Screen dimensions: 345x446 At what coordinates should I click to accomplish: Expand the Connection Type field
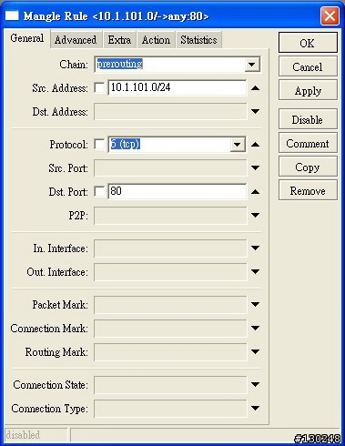click(x=256, y=408)
